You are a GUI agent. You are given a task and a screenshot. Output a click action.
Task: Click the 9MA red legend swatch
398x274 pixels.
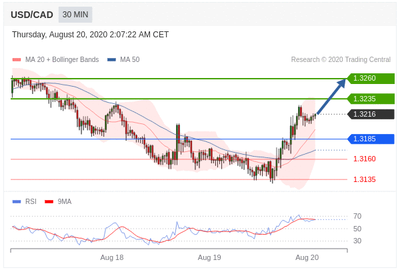49,201
